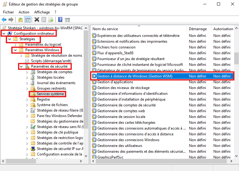Click the blue Help question mark icon
This screenshot has width=239, height=171.
coord(60,20)
